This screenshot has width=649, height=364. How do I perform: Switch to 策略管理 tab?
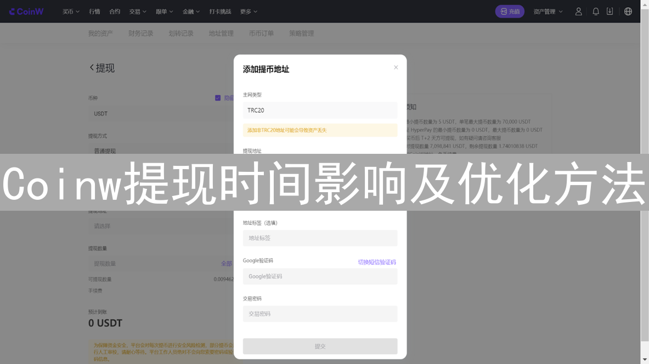301,33
